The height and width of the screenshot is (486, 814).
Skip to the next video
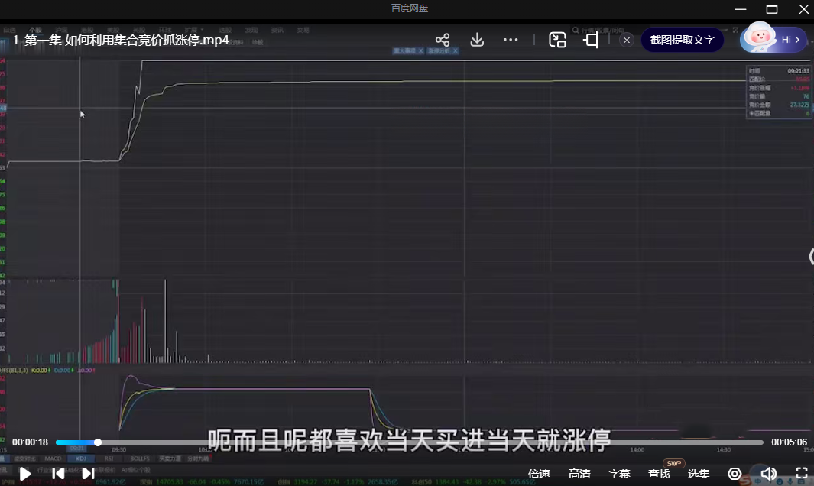tap(88, 474)
